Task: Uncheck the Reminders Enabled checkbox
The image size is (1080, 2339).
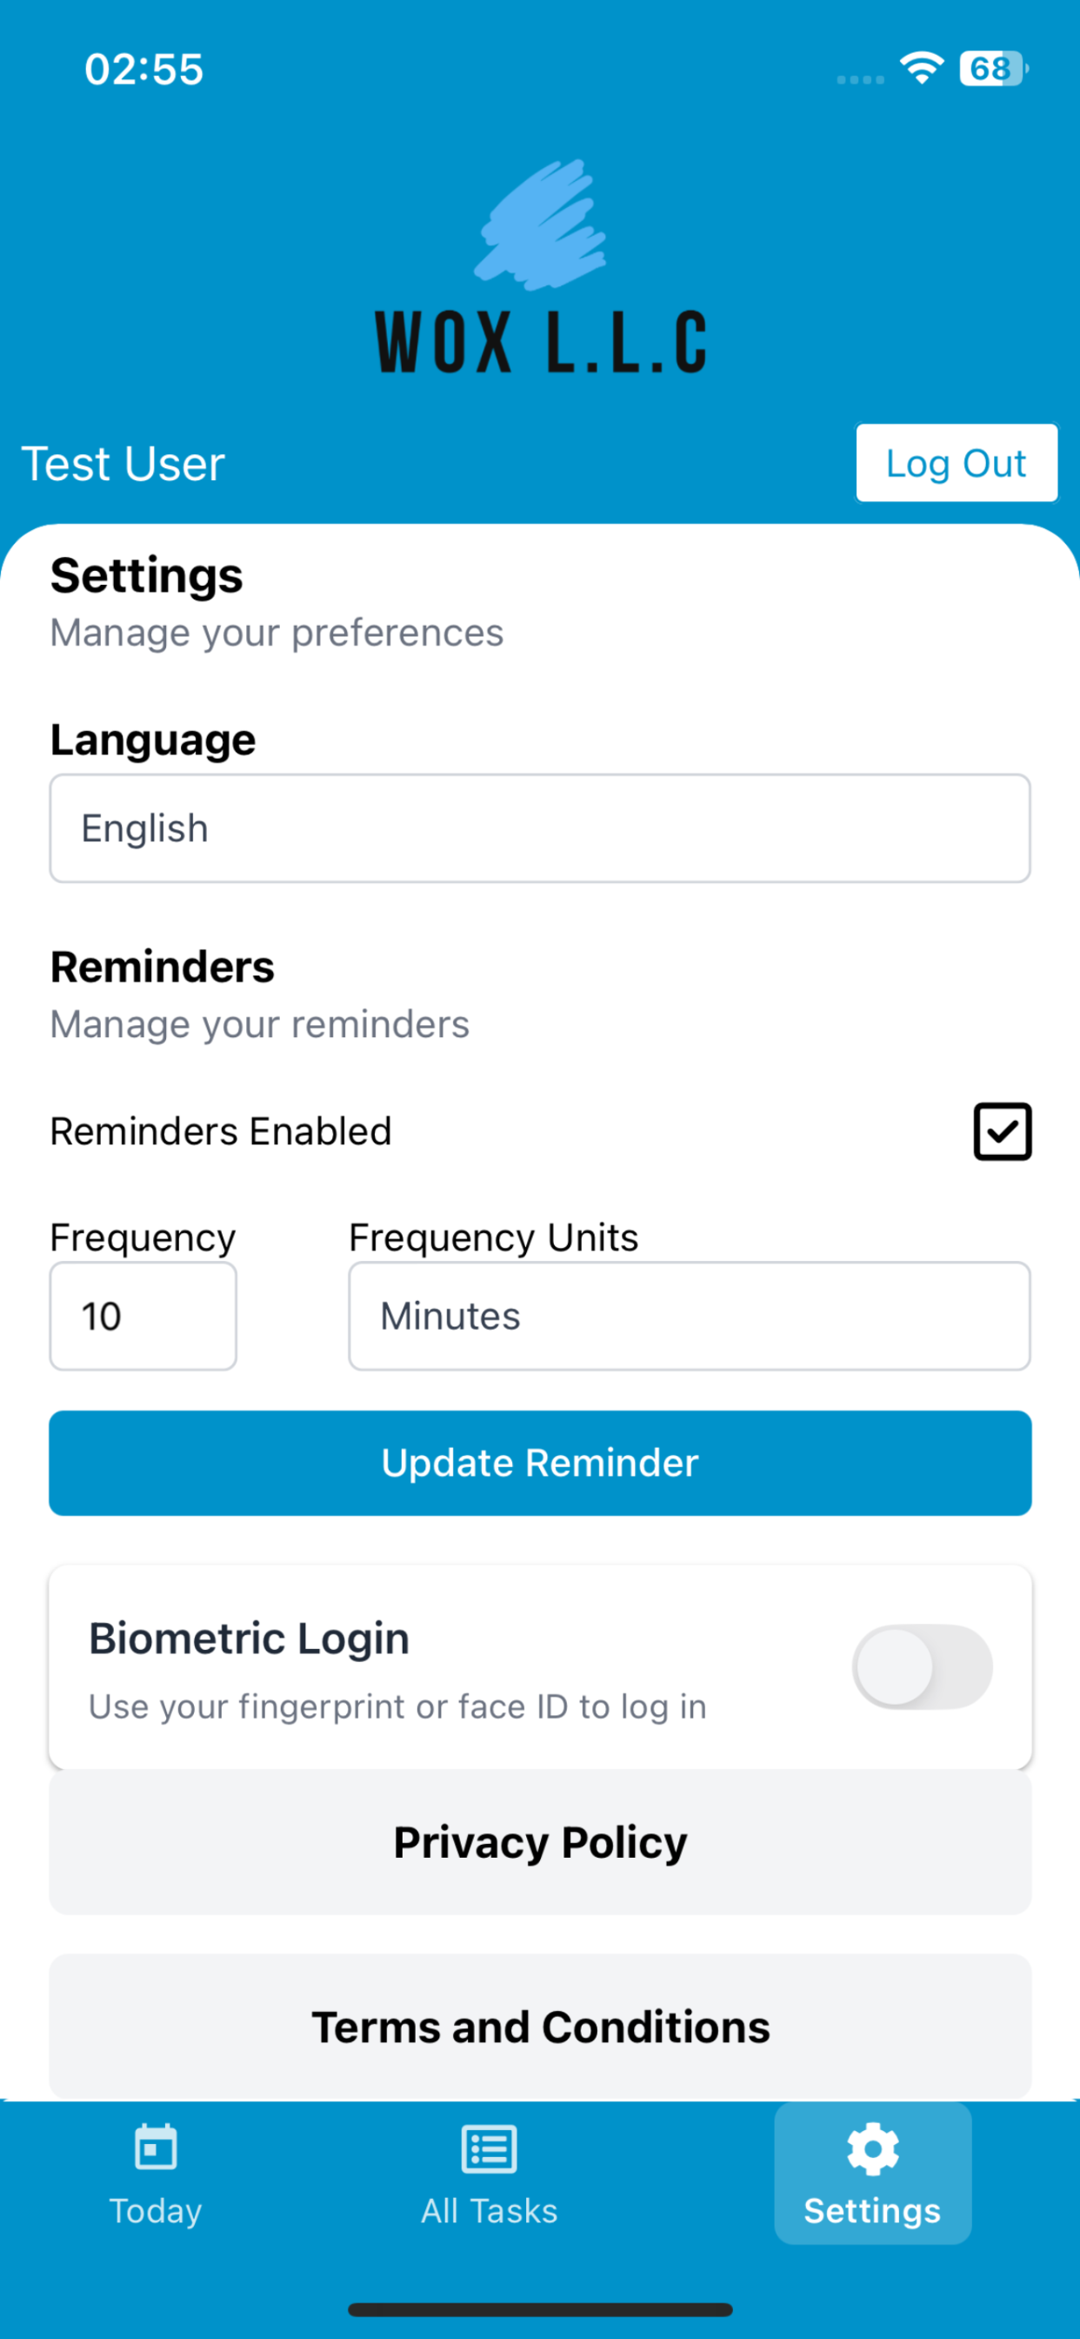Action: (x=1002, y=1131)
